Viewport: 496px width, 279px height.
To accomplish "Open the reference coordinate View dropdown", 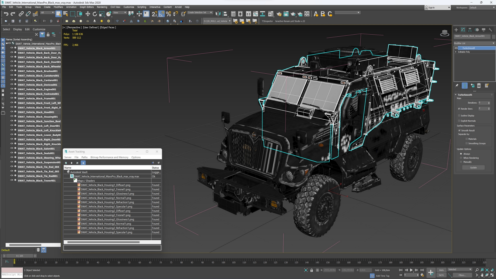I will (x=120, y=12).
